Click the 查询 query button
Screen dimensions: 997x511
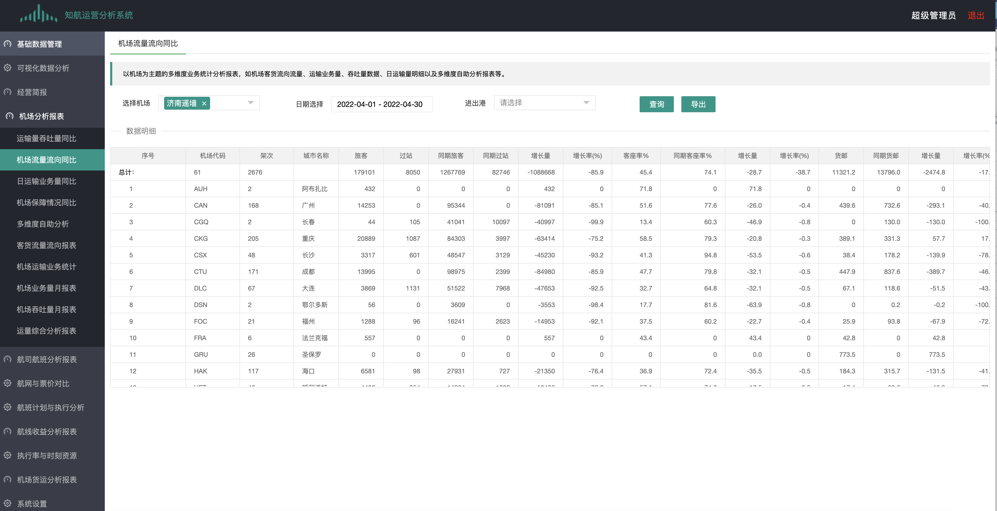point(656,104)
